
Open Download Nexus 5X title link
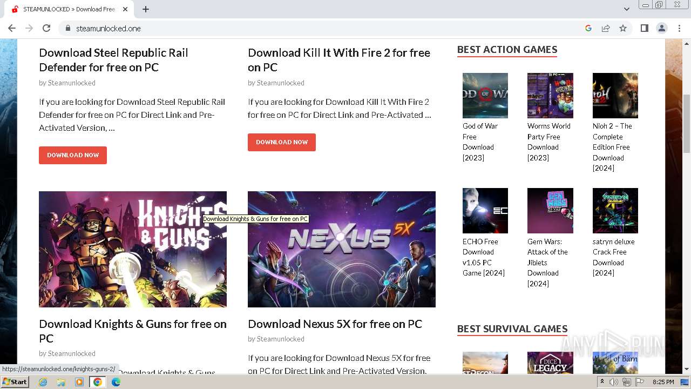(x=335, y=324)
